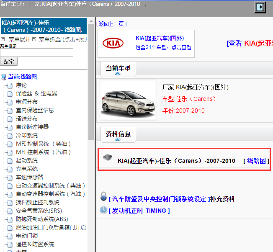Click the sidebar scrollbar up arrow

(x=91, y=21)
